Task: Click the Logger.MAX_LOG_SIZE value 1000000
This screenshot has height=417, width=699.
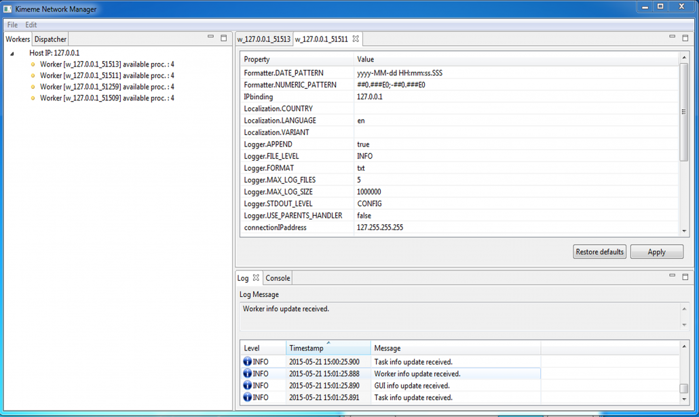Action: coord(369,192)
